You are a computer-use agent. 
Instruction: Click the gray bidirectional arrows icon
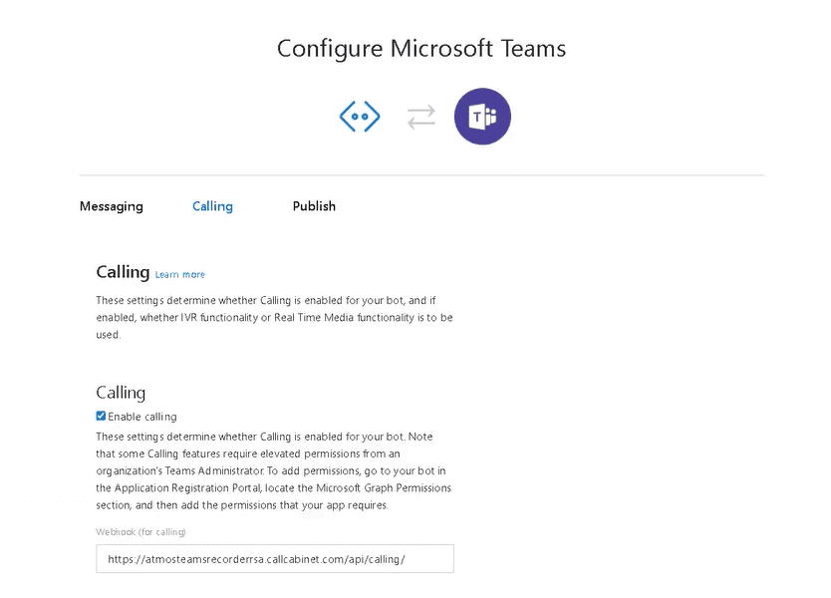421,118
